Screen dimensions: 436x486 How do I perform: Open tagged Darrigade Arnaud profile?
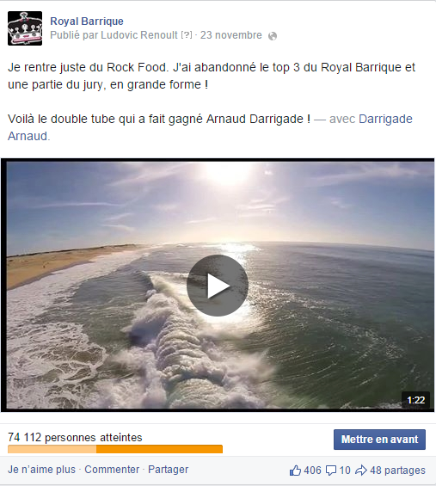tap(385, 119)
